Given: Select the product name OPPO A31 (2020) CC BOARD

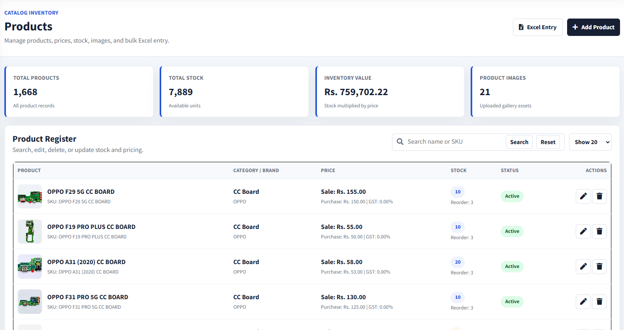Looking at the screenshot, I should [87, 262].
